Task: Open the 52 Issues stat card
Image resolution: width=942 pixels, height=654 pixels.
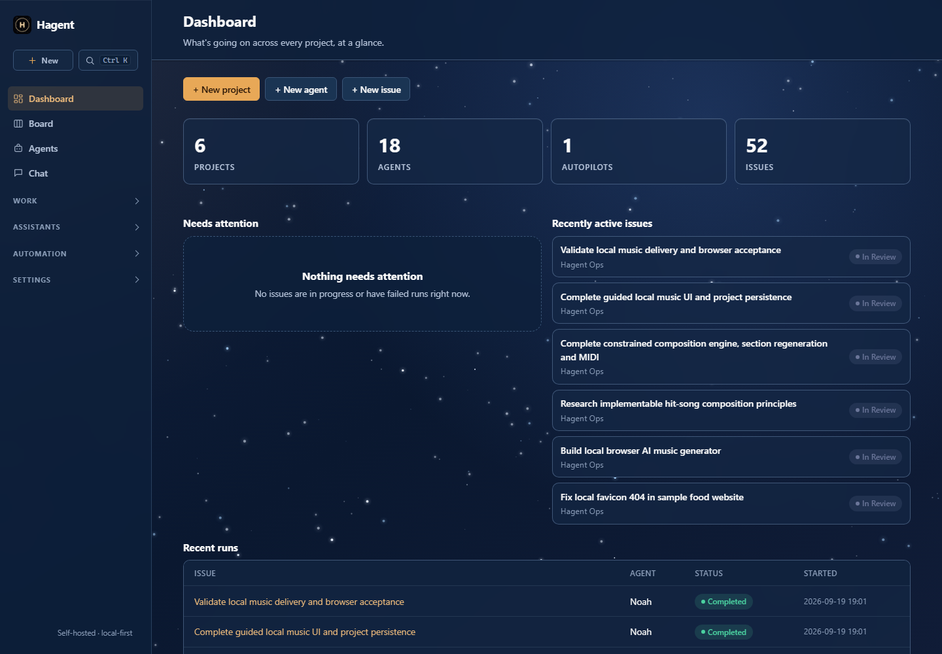Action: click(822, 151)
